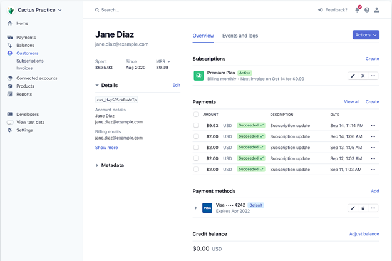Expand the Metadata section
This screenshot has height=261, width=392.
tap(97, 165)
